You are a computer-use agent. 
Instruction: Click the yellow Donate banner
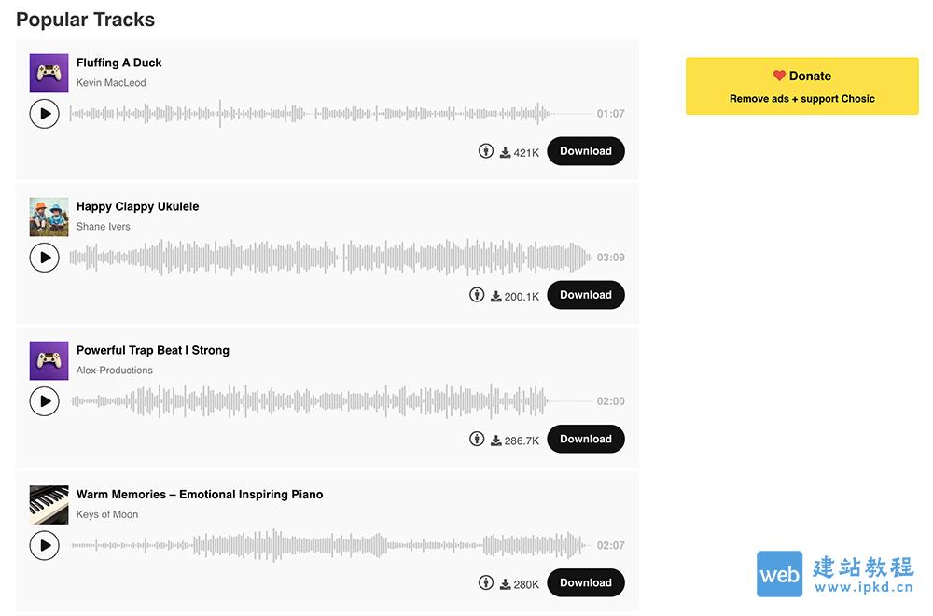tap(802, 86)
